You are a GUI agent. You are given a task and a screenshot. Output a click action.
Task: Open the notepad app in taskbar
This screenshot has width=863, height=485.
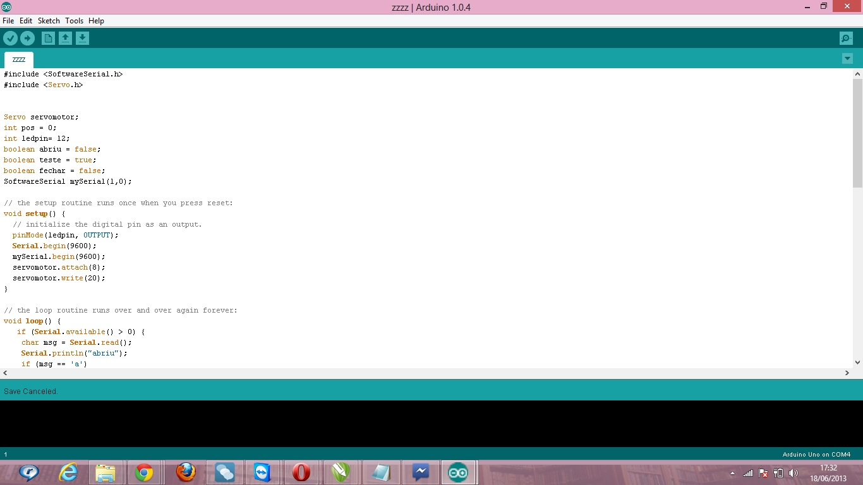(x=380, y=472)
